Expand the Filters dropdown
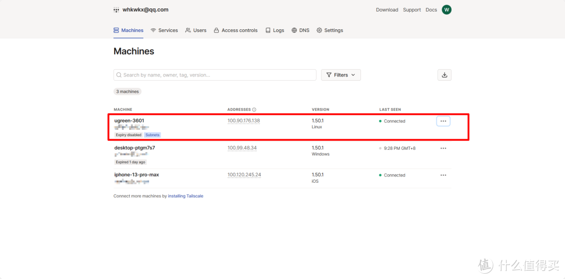Image resolution: width=565 pixels, height=279 pixels. [x=341, y=75]
